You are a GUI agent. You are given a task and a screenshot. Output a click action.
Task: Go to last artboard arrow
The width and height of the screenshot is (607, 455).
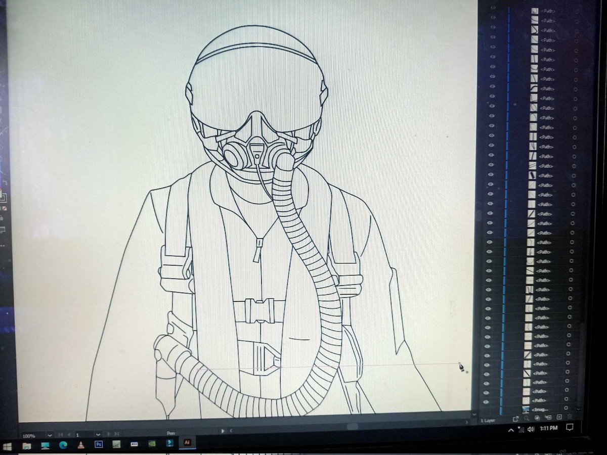click(x=116, y=434)
